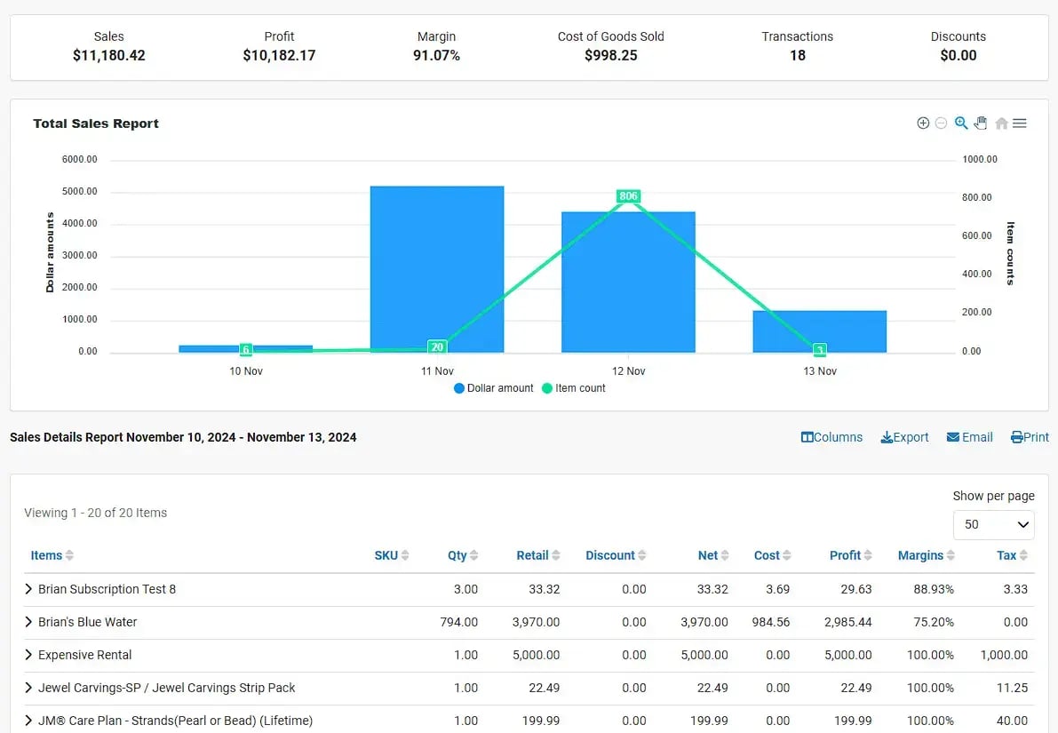Sort table by Items column
Image resolution: width=1058 pixels, height=733 pixels.
point(52,555)
